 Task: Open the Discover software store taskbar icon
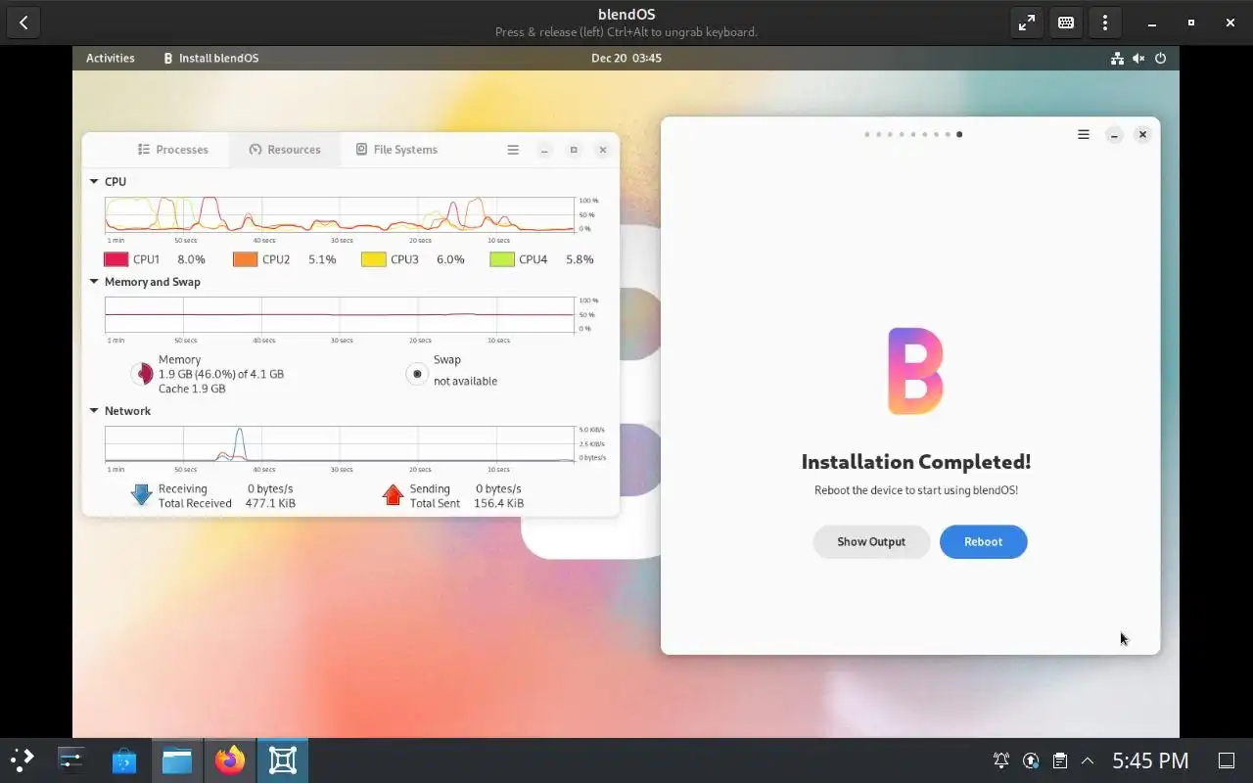[x=124, y=760]
